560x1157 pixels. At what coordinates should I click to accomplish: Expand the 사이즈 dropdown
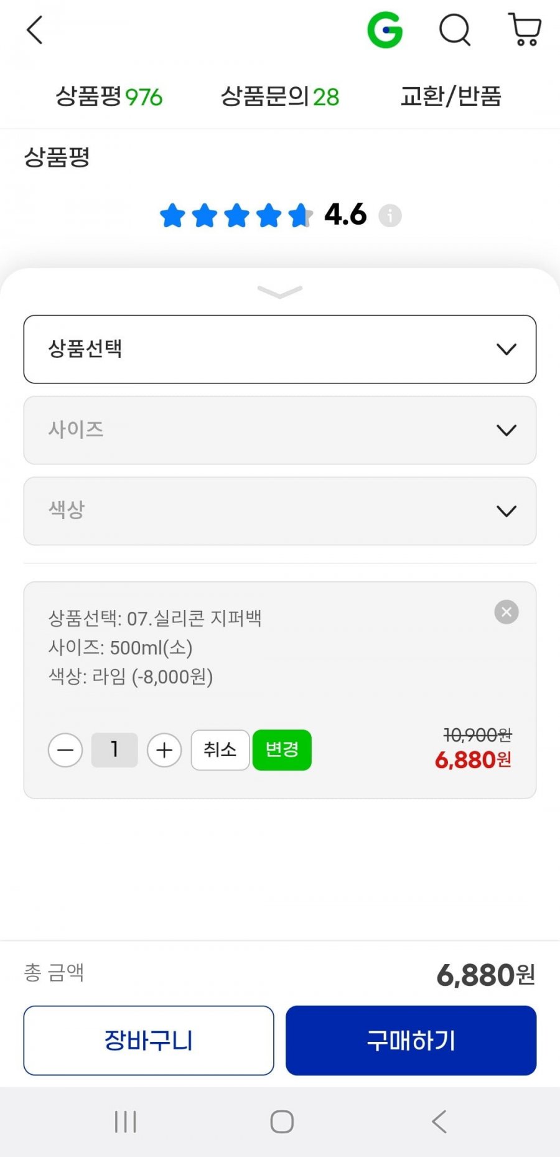[280, 430]
